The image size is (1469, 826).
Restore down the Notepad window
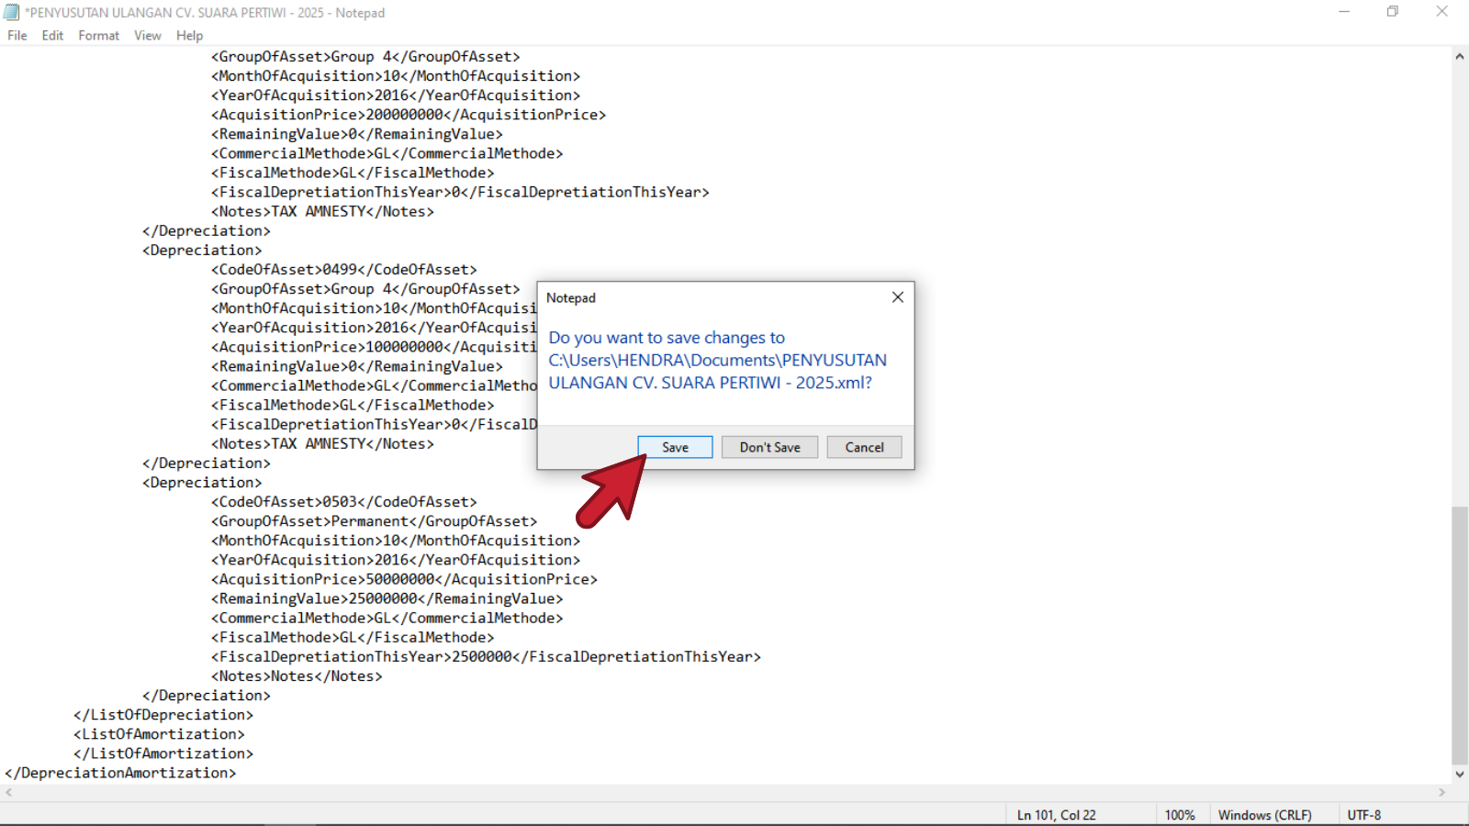point(1393,12)
